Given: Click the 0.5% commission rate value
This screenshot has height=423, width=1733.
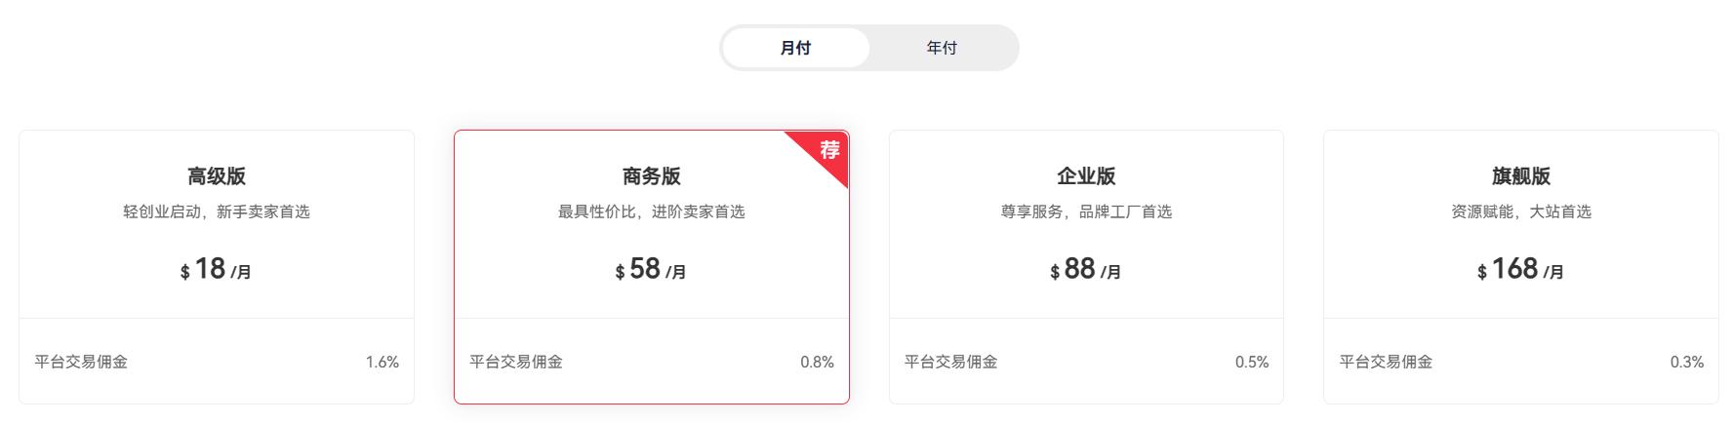Looking at the screenshot, I should click(x=1252, y=362).
